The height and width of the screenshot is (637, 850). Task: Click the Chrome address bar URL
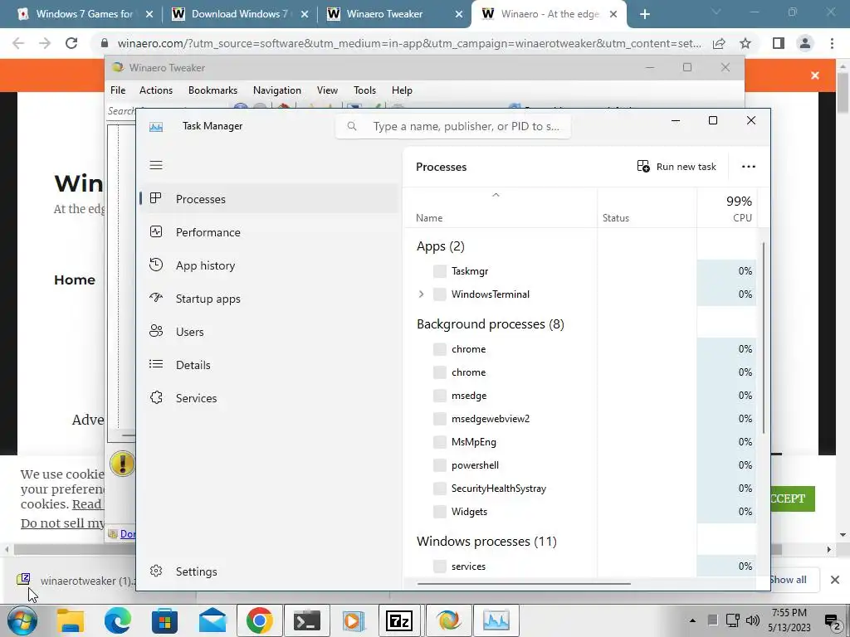pyautogui.click(x=409, y=43)
